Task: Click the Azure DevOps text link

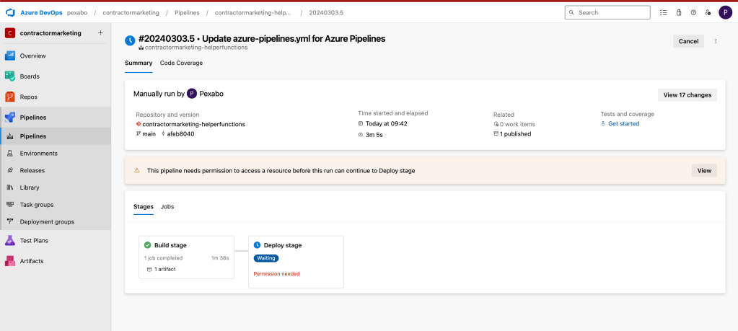Action: [x=41, y=13]
